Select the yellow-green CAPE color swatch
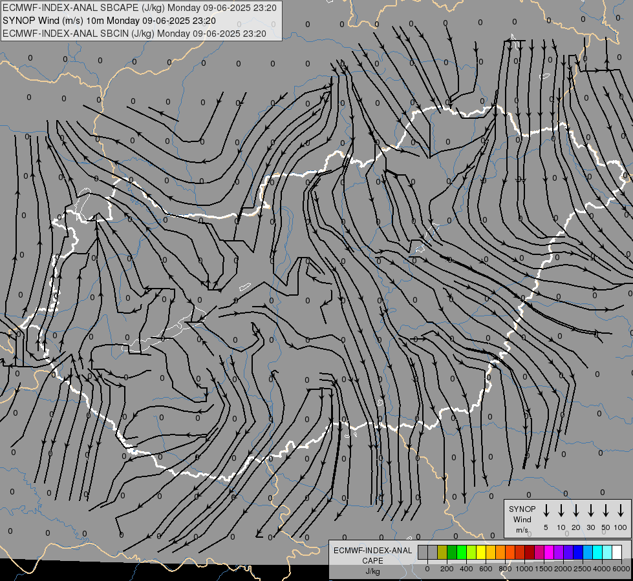This screenshot has width=633, height=581. pyautogui.click(x=471, y=552)
